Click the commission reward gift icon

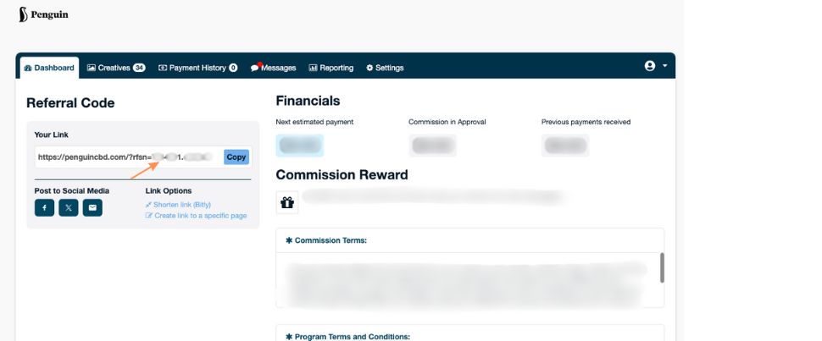coord(286,202)
